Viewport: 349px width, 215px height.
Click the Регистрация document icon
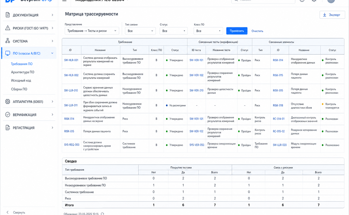[8, 128]
